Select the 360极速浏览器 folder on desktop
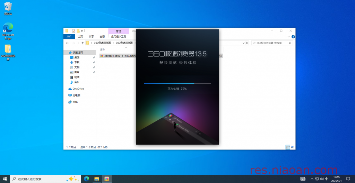355x183 pixels. pyautogui.click(x=8, y=53)
